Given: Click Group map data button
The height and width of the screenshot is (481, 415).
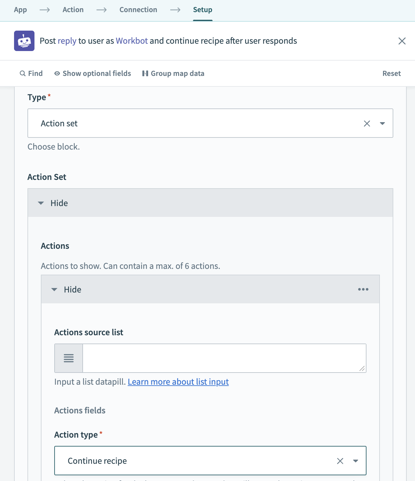Looking at the screenshot, I should (x=173, y=73).
